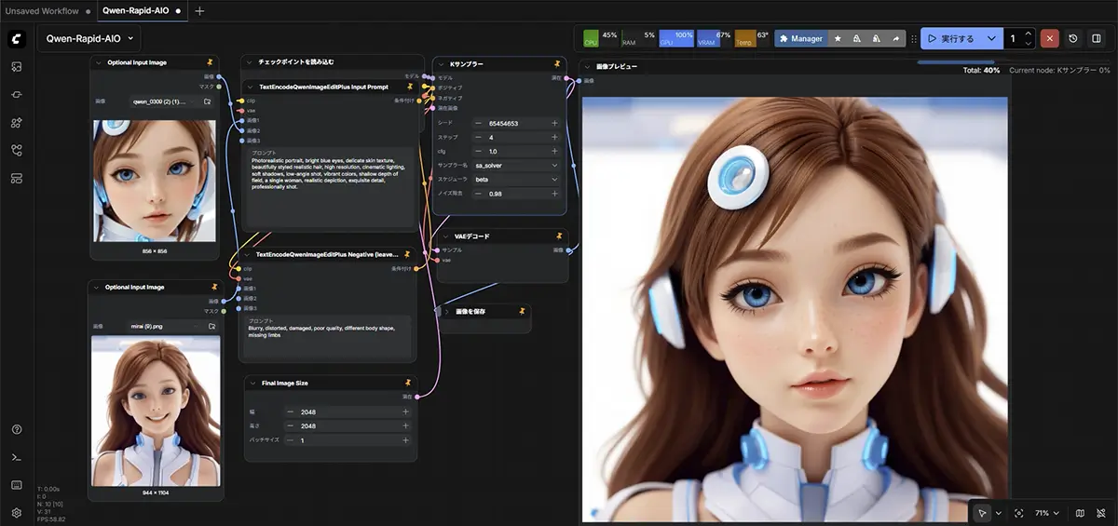Toggle pin on TextEncodeQwenImageEditPlus Negative node
The height and width of the screenshot is (526, 1118).
pyautogui.click(x=407, y=254)
